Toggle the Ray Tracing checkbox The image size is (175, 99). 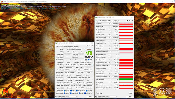coord(71,93)
